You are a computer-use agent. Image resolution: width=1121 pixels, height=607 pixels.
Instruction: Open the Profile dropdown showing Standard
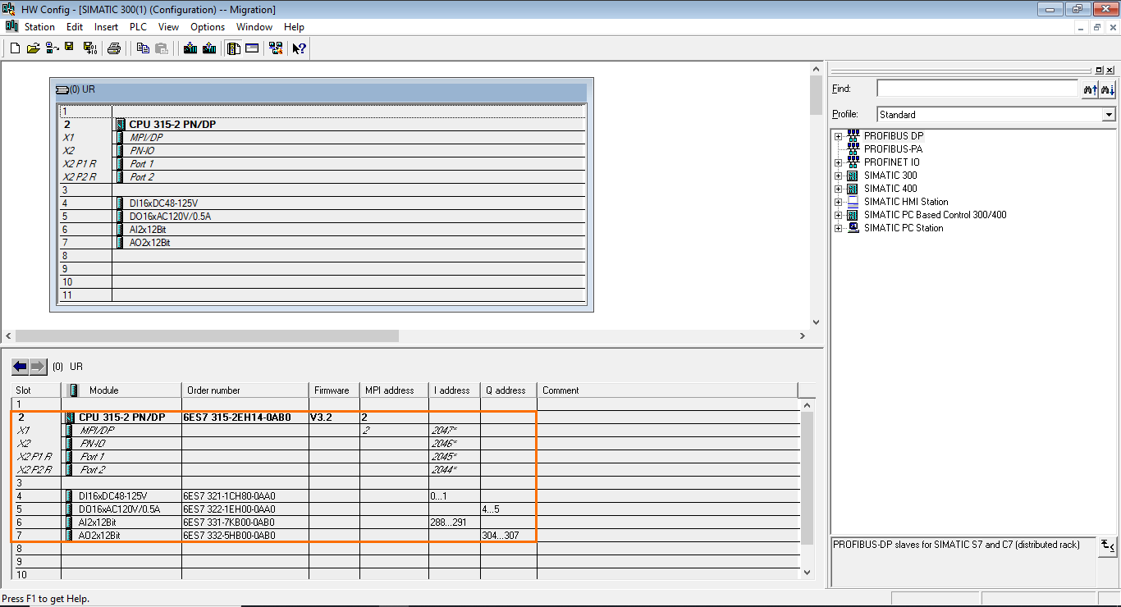pos(1110,114)
